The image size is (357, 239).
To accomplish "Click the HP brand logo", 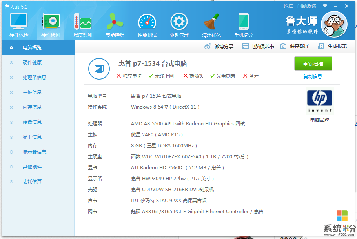I will click(x=320, y=101).
